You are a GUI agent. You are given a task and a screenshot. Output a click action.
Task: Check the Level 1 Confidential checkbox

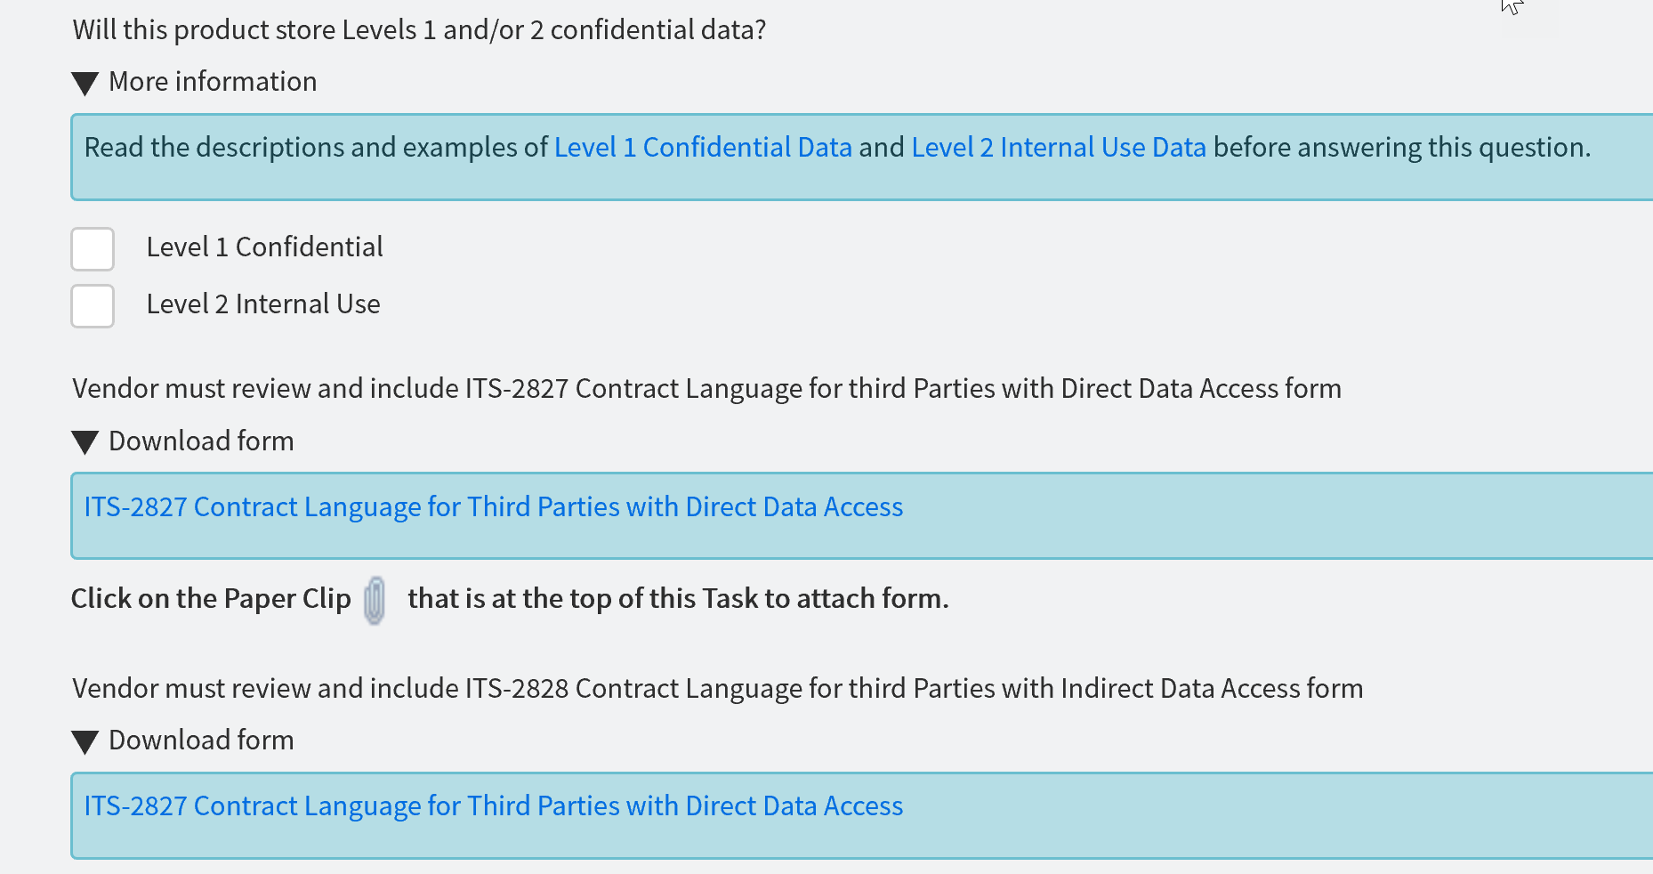pyautogui.click(x=93, y=249)
